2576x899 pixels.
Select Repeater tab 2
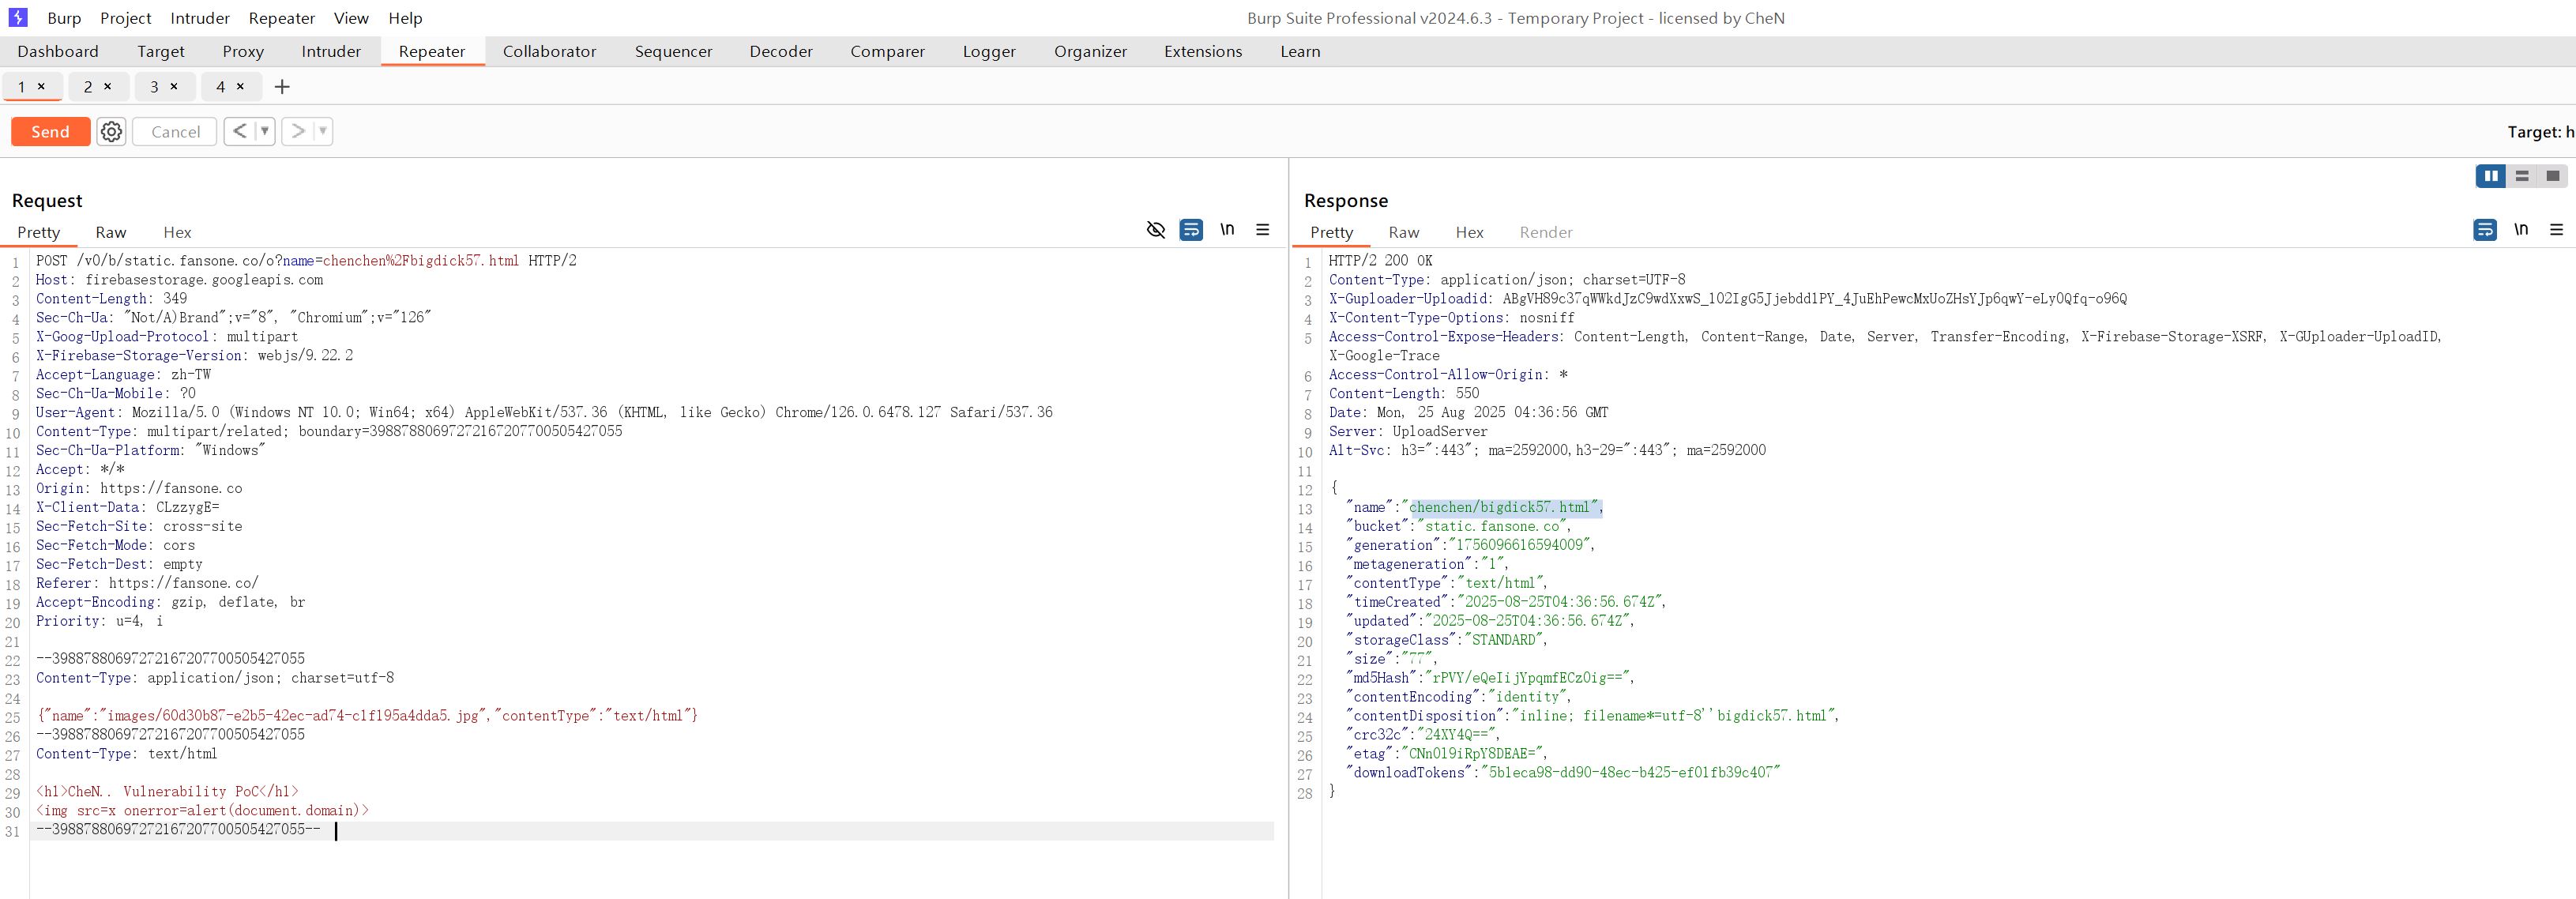[x=88, y=87]
